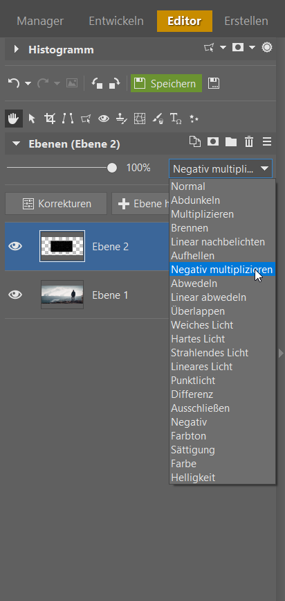This screenshot has width=285, height=601.
Task: Collapse the Ebenen (Ebene 2) panel
Action: (16, 144)
